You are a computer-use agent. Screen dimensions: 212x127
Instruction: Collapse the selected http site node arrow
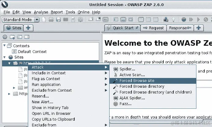tap(9, 63)
